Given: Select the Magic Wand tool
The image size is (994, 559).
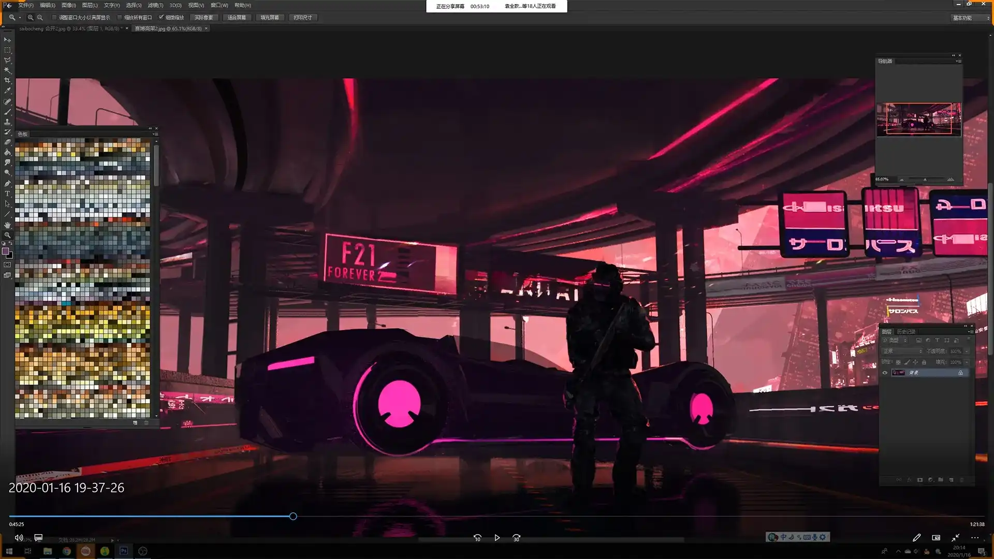Looking at the screenshot, I should click(7, 70).
